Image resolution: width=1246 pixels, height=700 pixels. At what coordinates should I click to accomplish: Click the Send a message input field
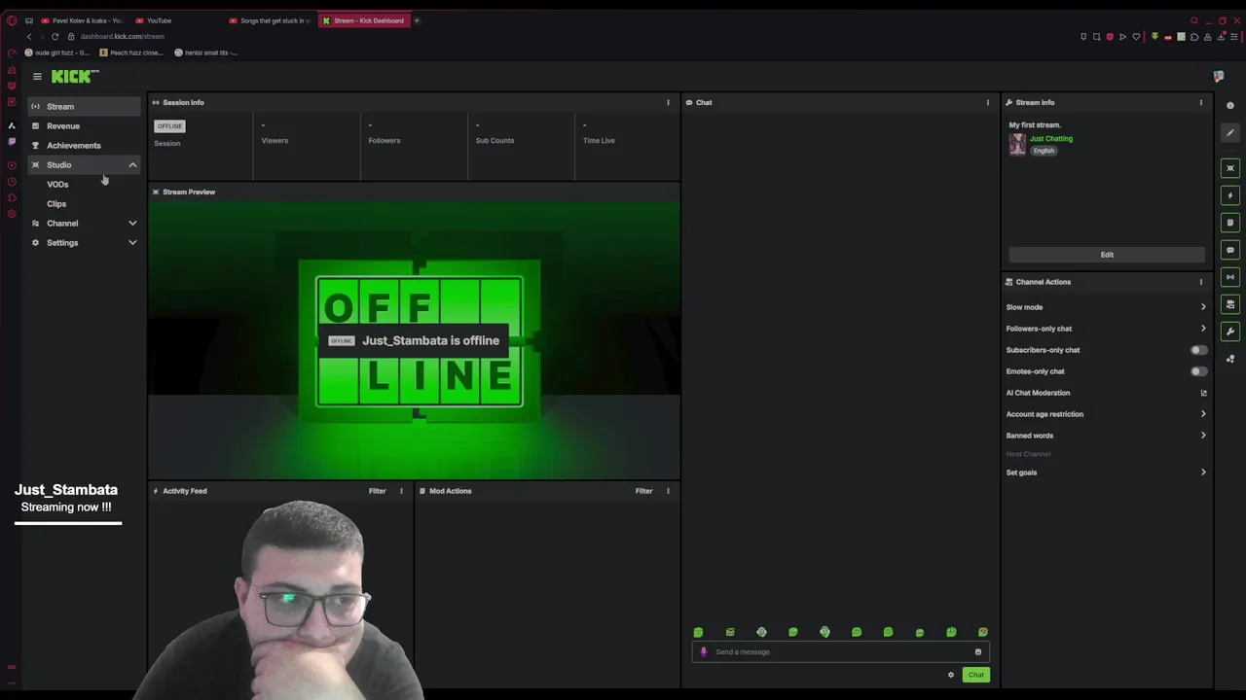click(839, 652)
